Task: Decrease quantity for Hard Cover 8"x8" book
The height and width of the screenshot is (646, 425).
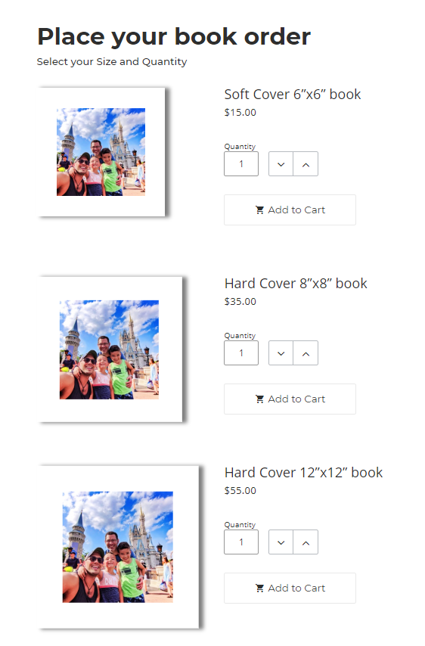Action: click(281, 353)
